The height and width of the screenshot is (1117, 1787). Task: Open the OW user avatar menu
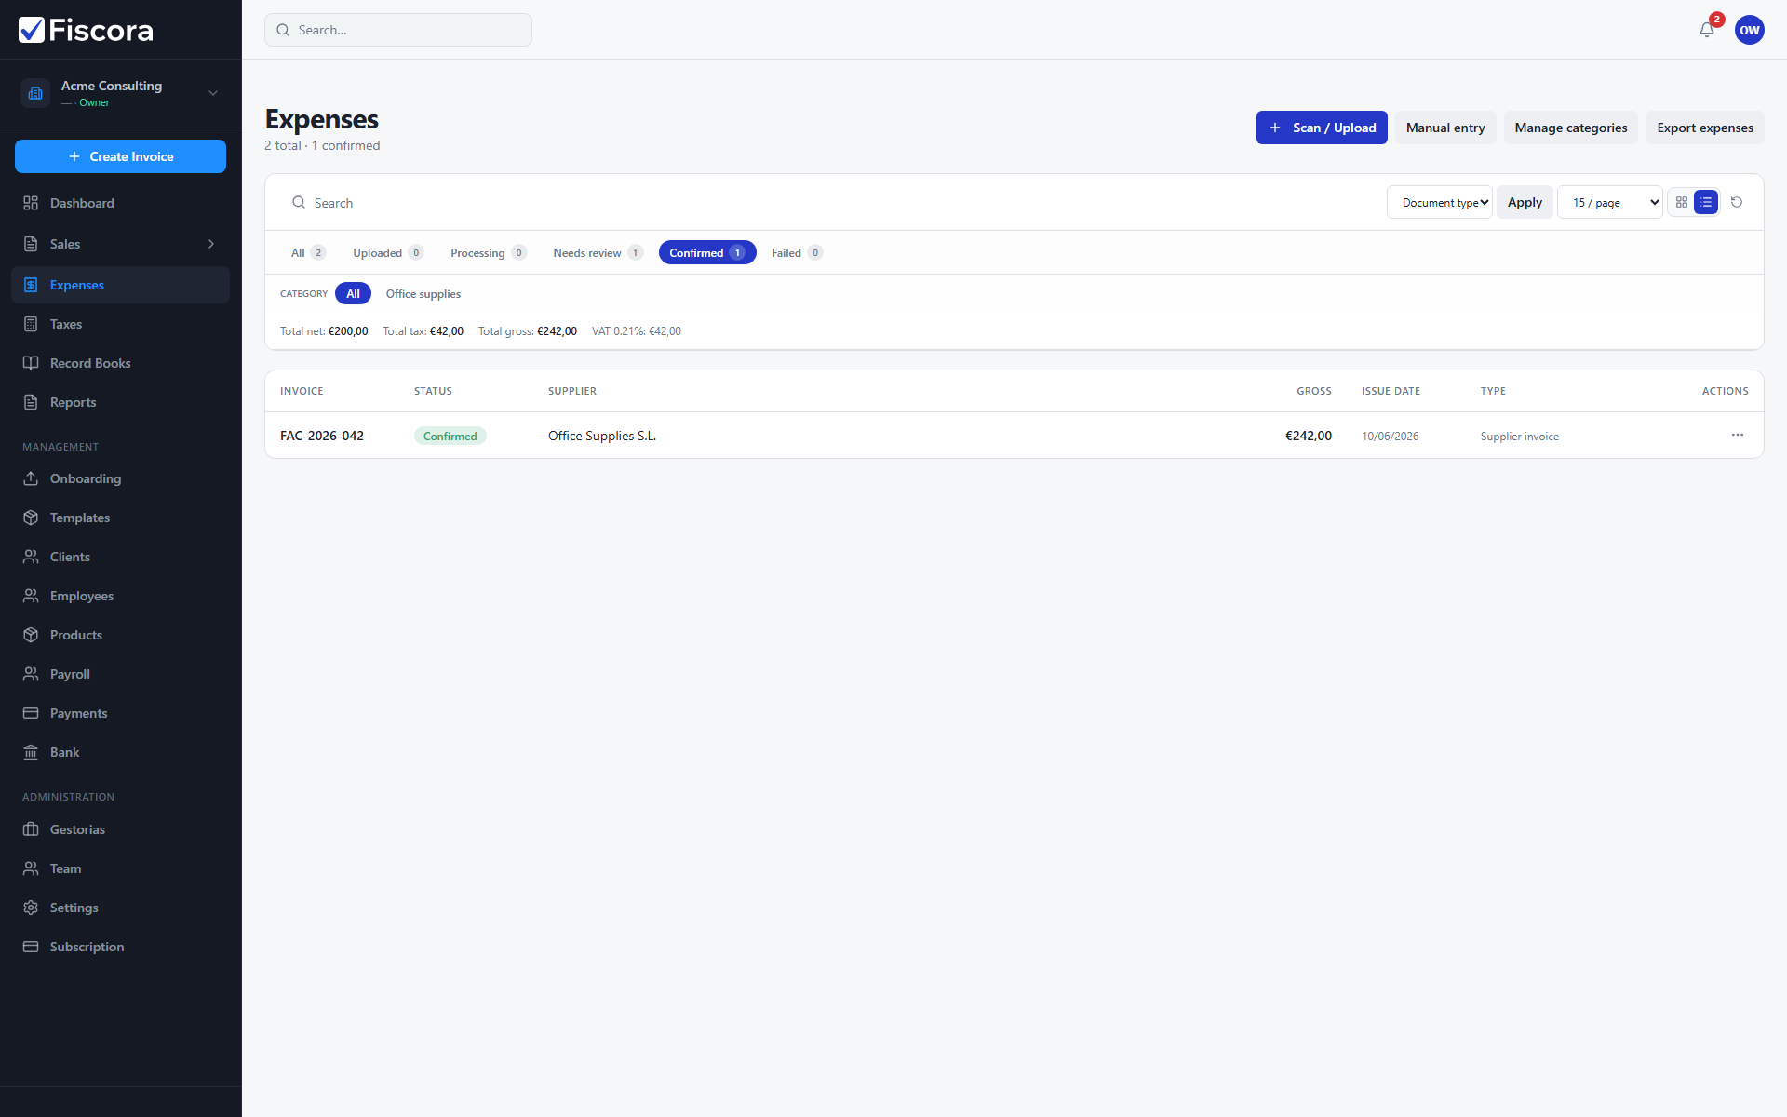click(1750, 30)
